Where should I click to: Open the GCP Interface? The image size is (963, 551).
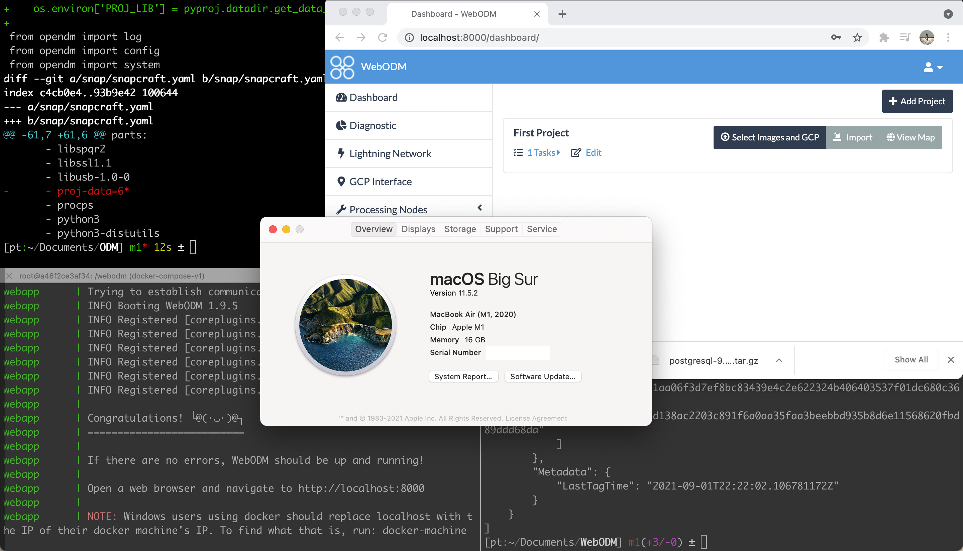tap(380, 182)
